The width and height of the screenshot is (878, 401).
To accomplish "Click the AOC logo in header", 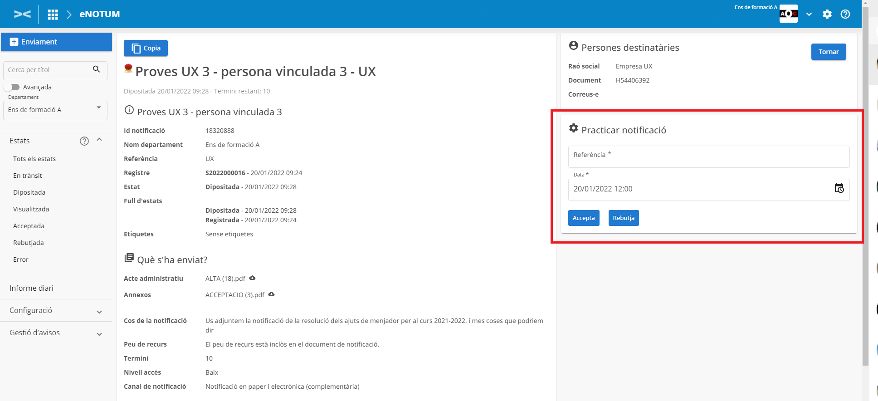I will pyautogui.click(x=788, y=14).
